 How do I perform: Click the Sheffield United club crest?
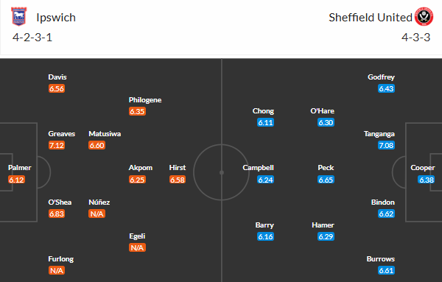[424, 17]
